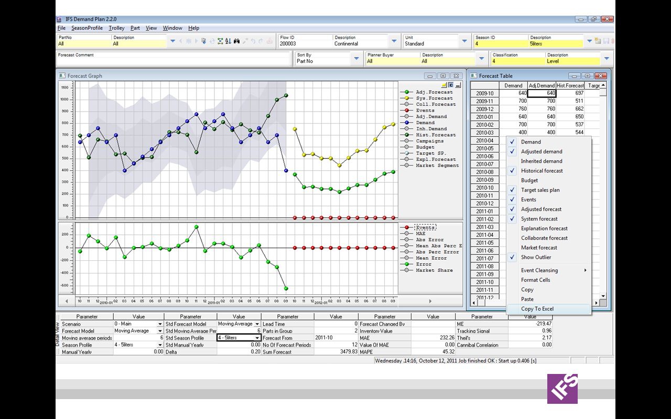Click the Demand blue legend marker
The width and height of the screenshot is (671, 419).
point(406,123)
